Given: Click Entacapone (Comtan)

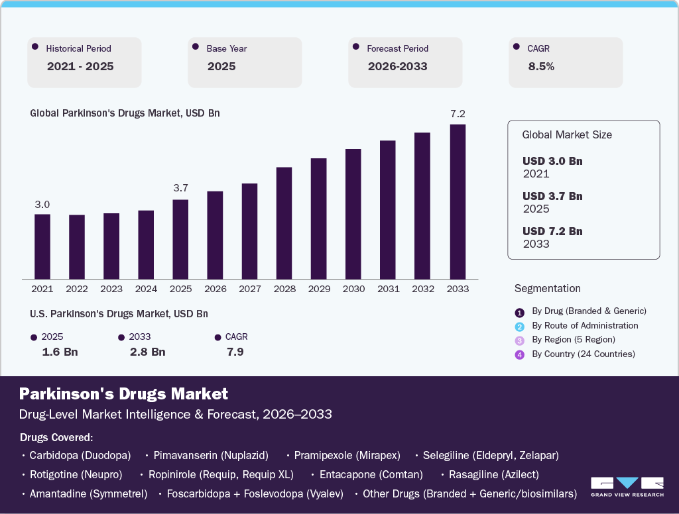Looking at the screenshot, I should (371, 475).
